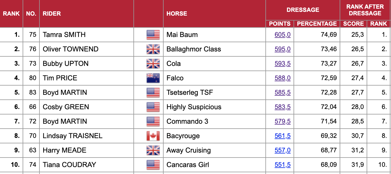Open the 579,5 points link for Commando 3

[283, 121]
